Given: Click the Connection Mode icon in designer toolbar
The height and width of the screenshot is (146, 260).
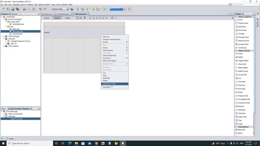Looking at the screenshot, I should [80, 18].
